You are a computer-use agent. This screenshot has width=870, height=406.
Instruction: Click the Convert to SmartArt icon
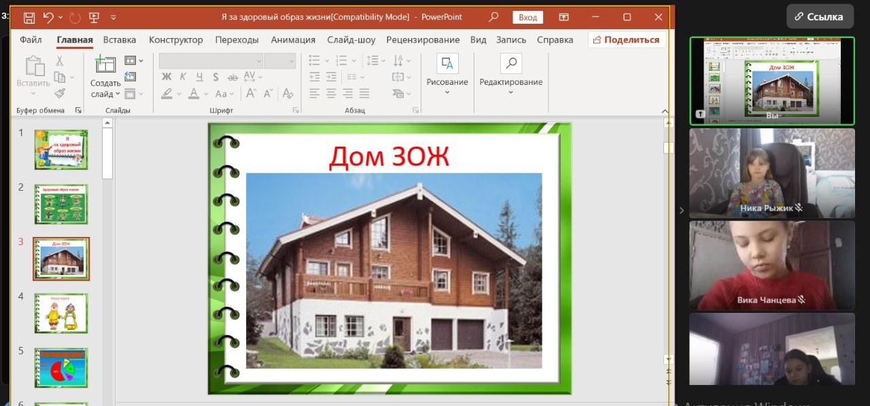pyautogui.click(x=400, y=94)
